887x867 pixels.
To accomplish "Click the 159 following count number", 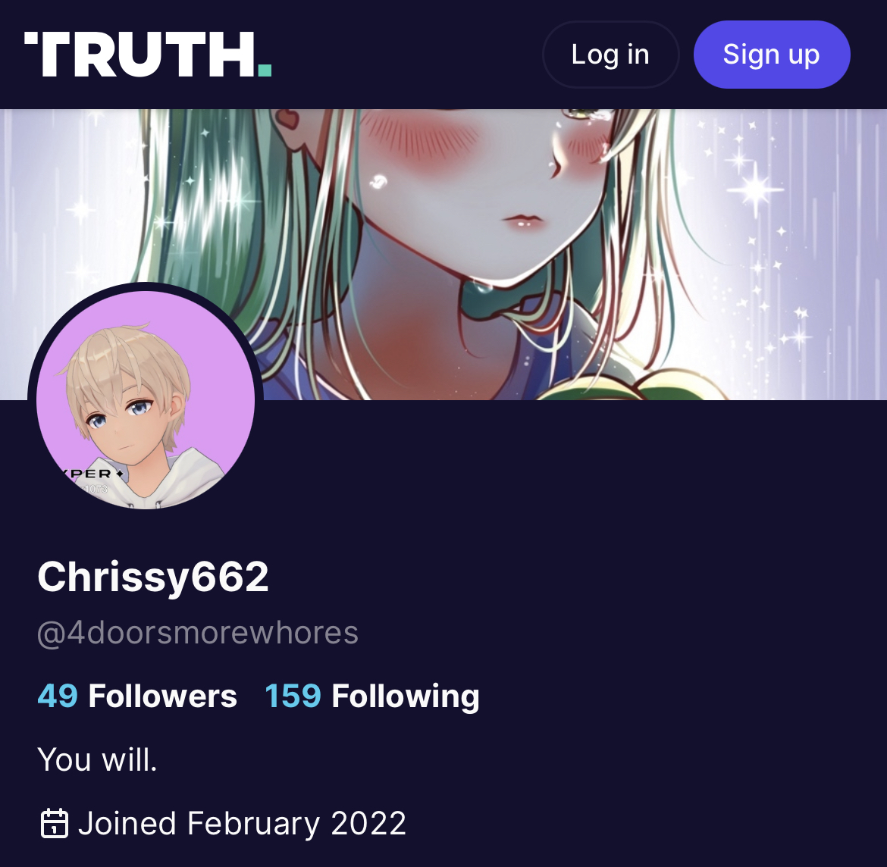I will [293, 696].
